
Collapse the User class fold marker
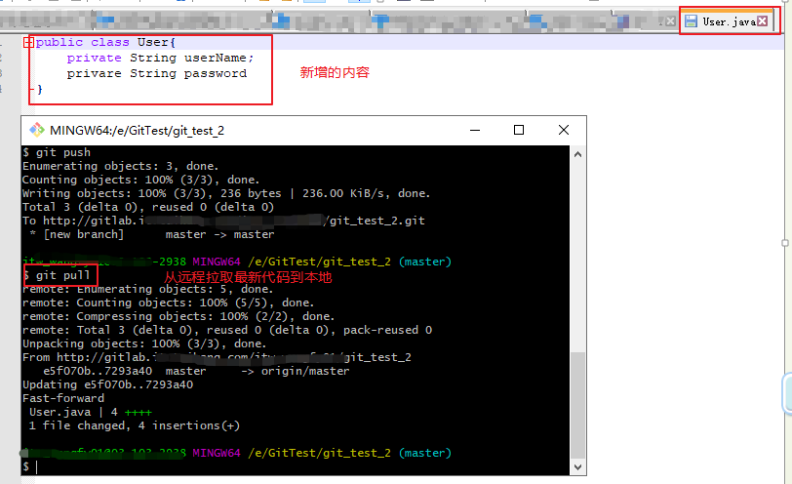click(x=28, y=43)
